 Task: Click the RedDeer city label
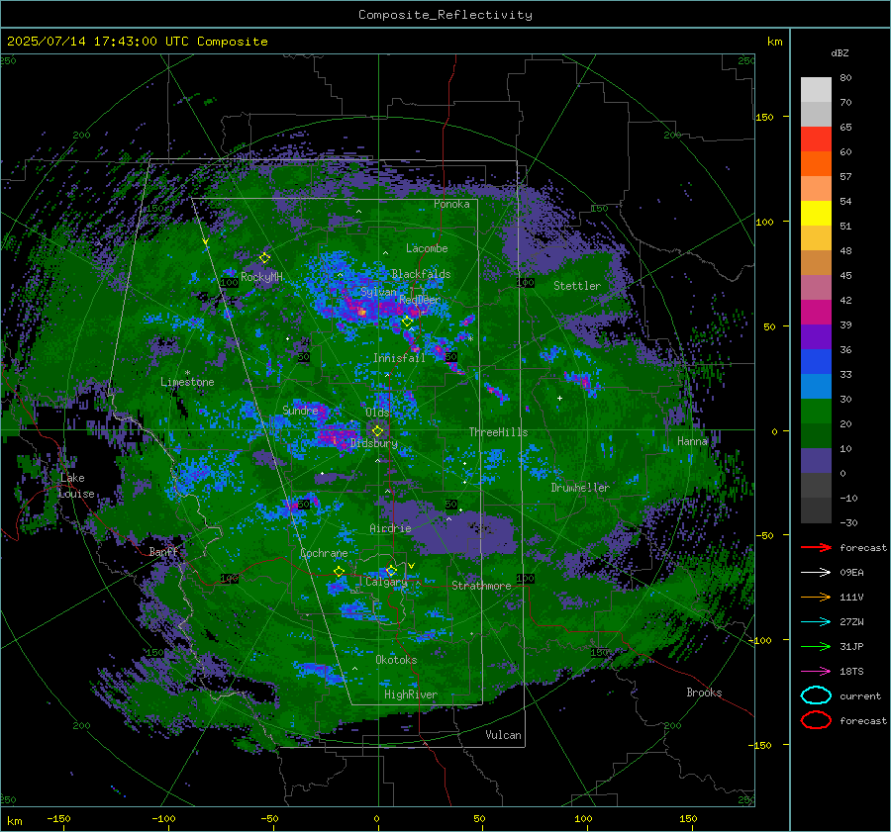click(x=420, y=300)
